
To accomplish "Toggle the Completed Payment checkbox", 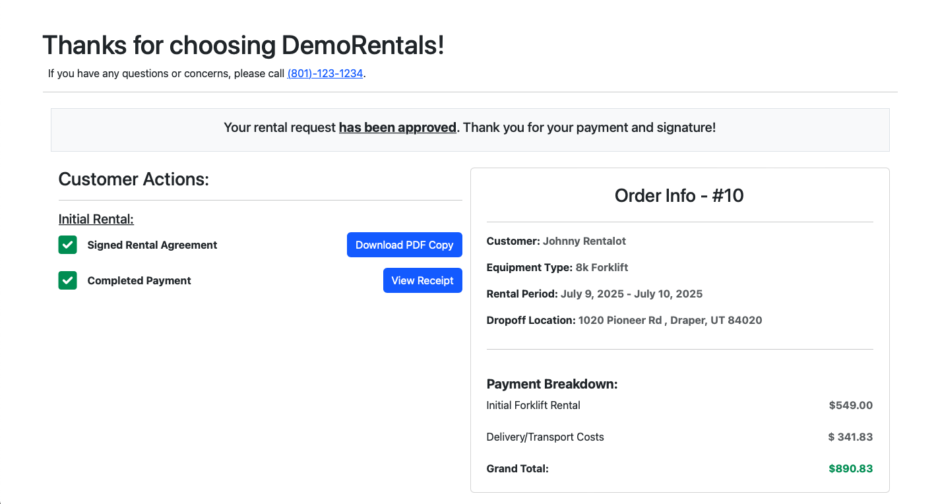I will click(x=68, y=280).
